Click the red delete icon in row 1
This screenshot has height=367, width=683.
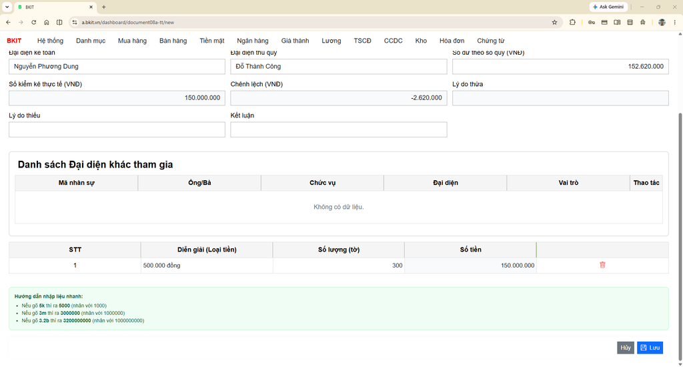pos(602,265)
